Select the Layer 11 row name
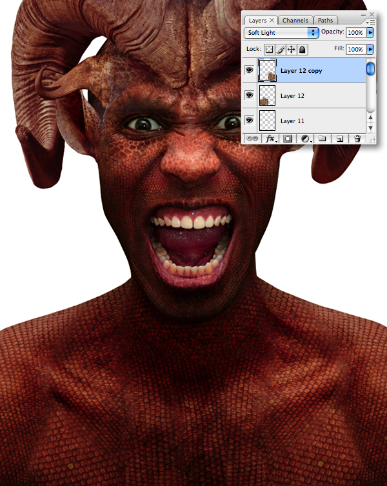The image size is (387, 486). click(x=292, y=121)
